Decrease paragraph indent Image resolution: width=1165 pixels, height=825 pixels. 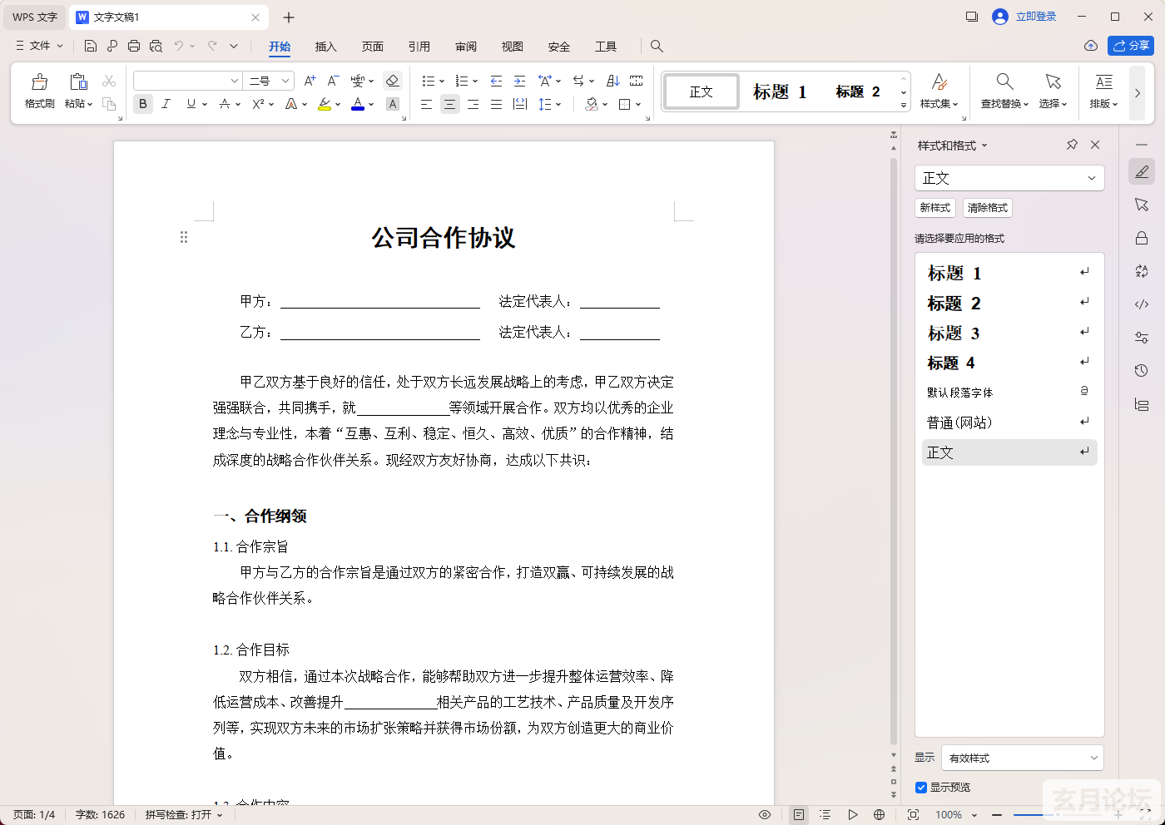click(x=496, y=81)
